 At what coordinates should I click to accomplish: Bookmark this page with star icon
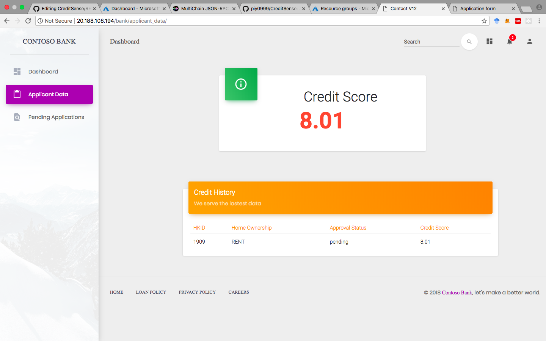pos(484,21)
